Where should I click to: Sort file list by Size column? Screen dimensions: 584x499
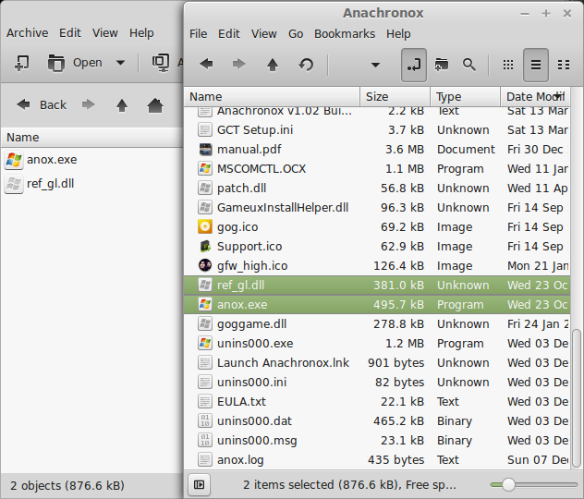coord(395,97)
